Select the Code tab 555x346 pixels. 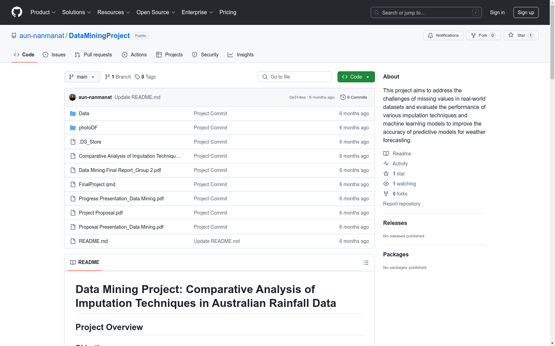24,55
